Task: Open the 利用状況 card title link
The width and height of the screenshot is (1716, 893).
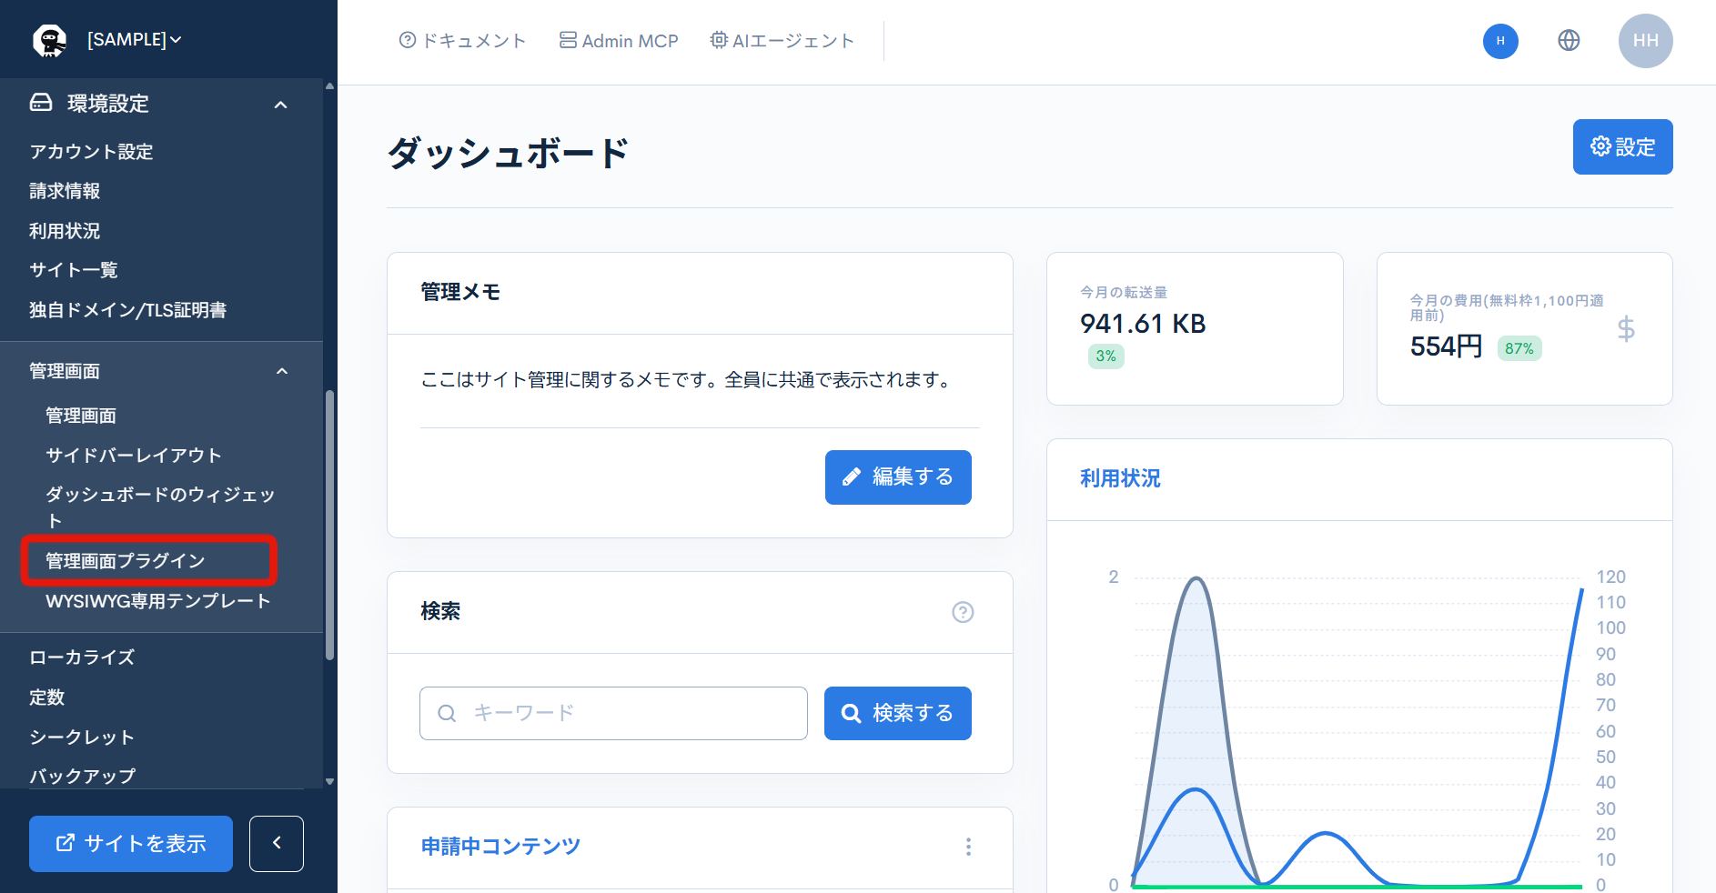Action: pos(1120,478)
